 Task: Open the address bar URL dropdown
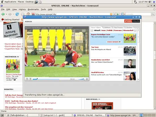coord(114,14)
